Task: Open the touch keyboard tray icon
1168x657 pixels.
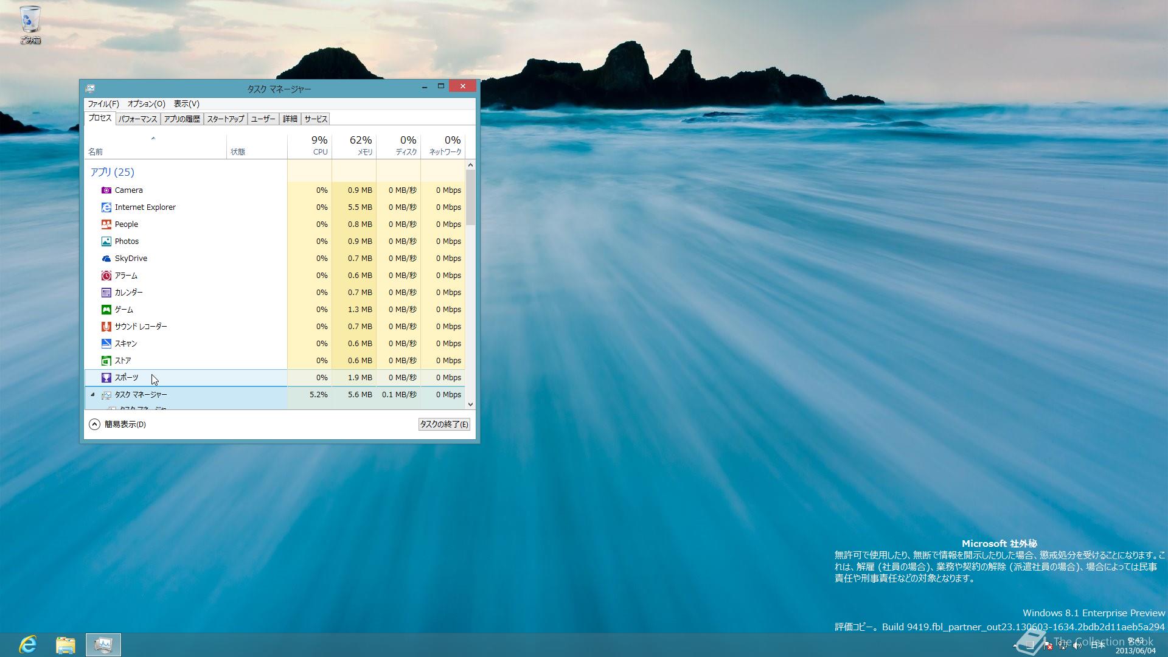Action: click(x=1029, y=645)
